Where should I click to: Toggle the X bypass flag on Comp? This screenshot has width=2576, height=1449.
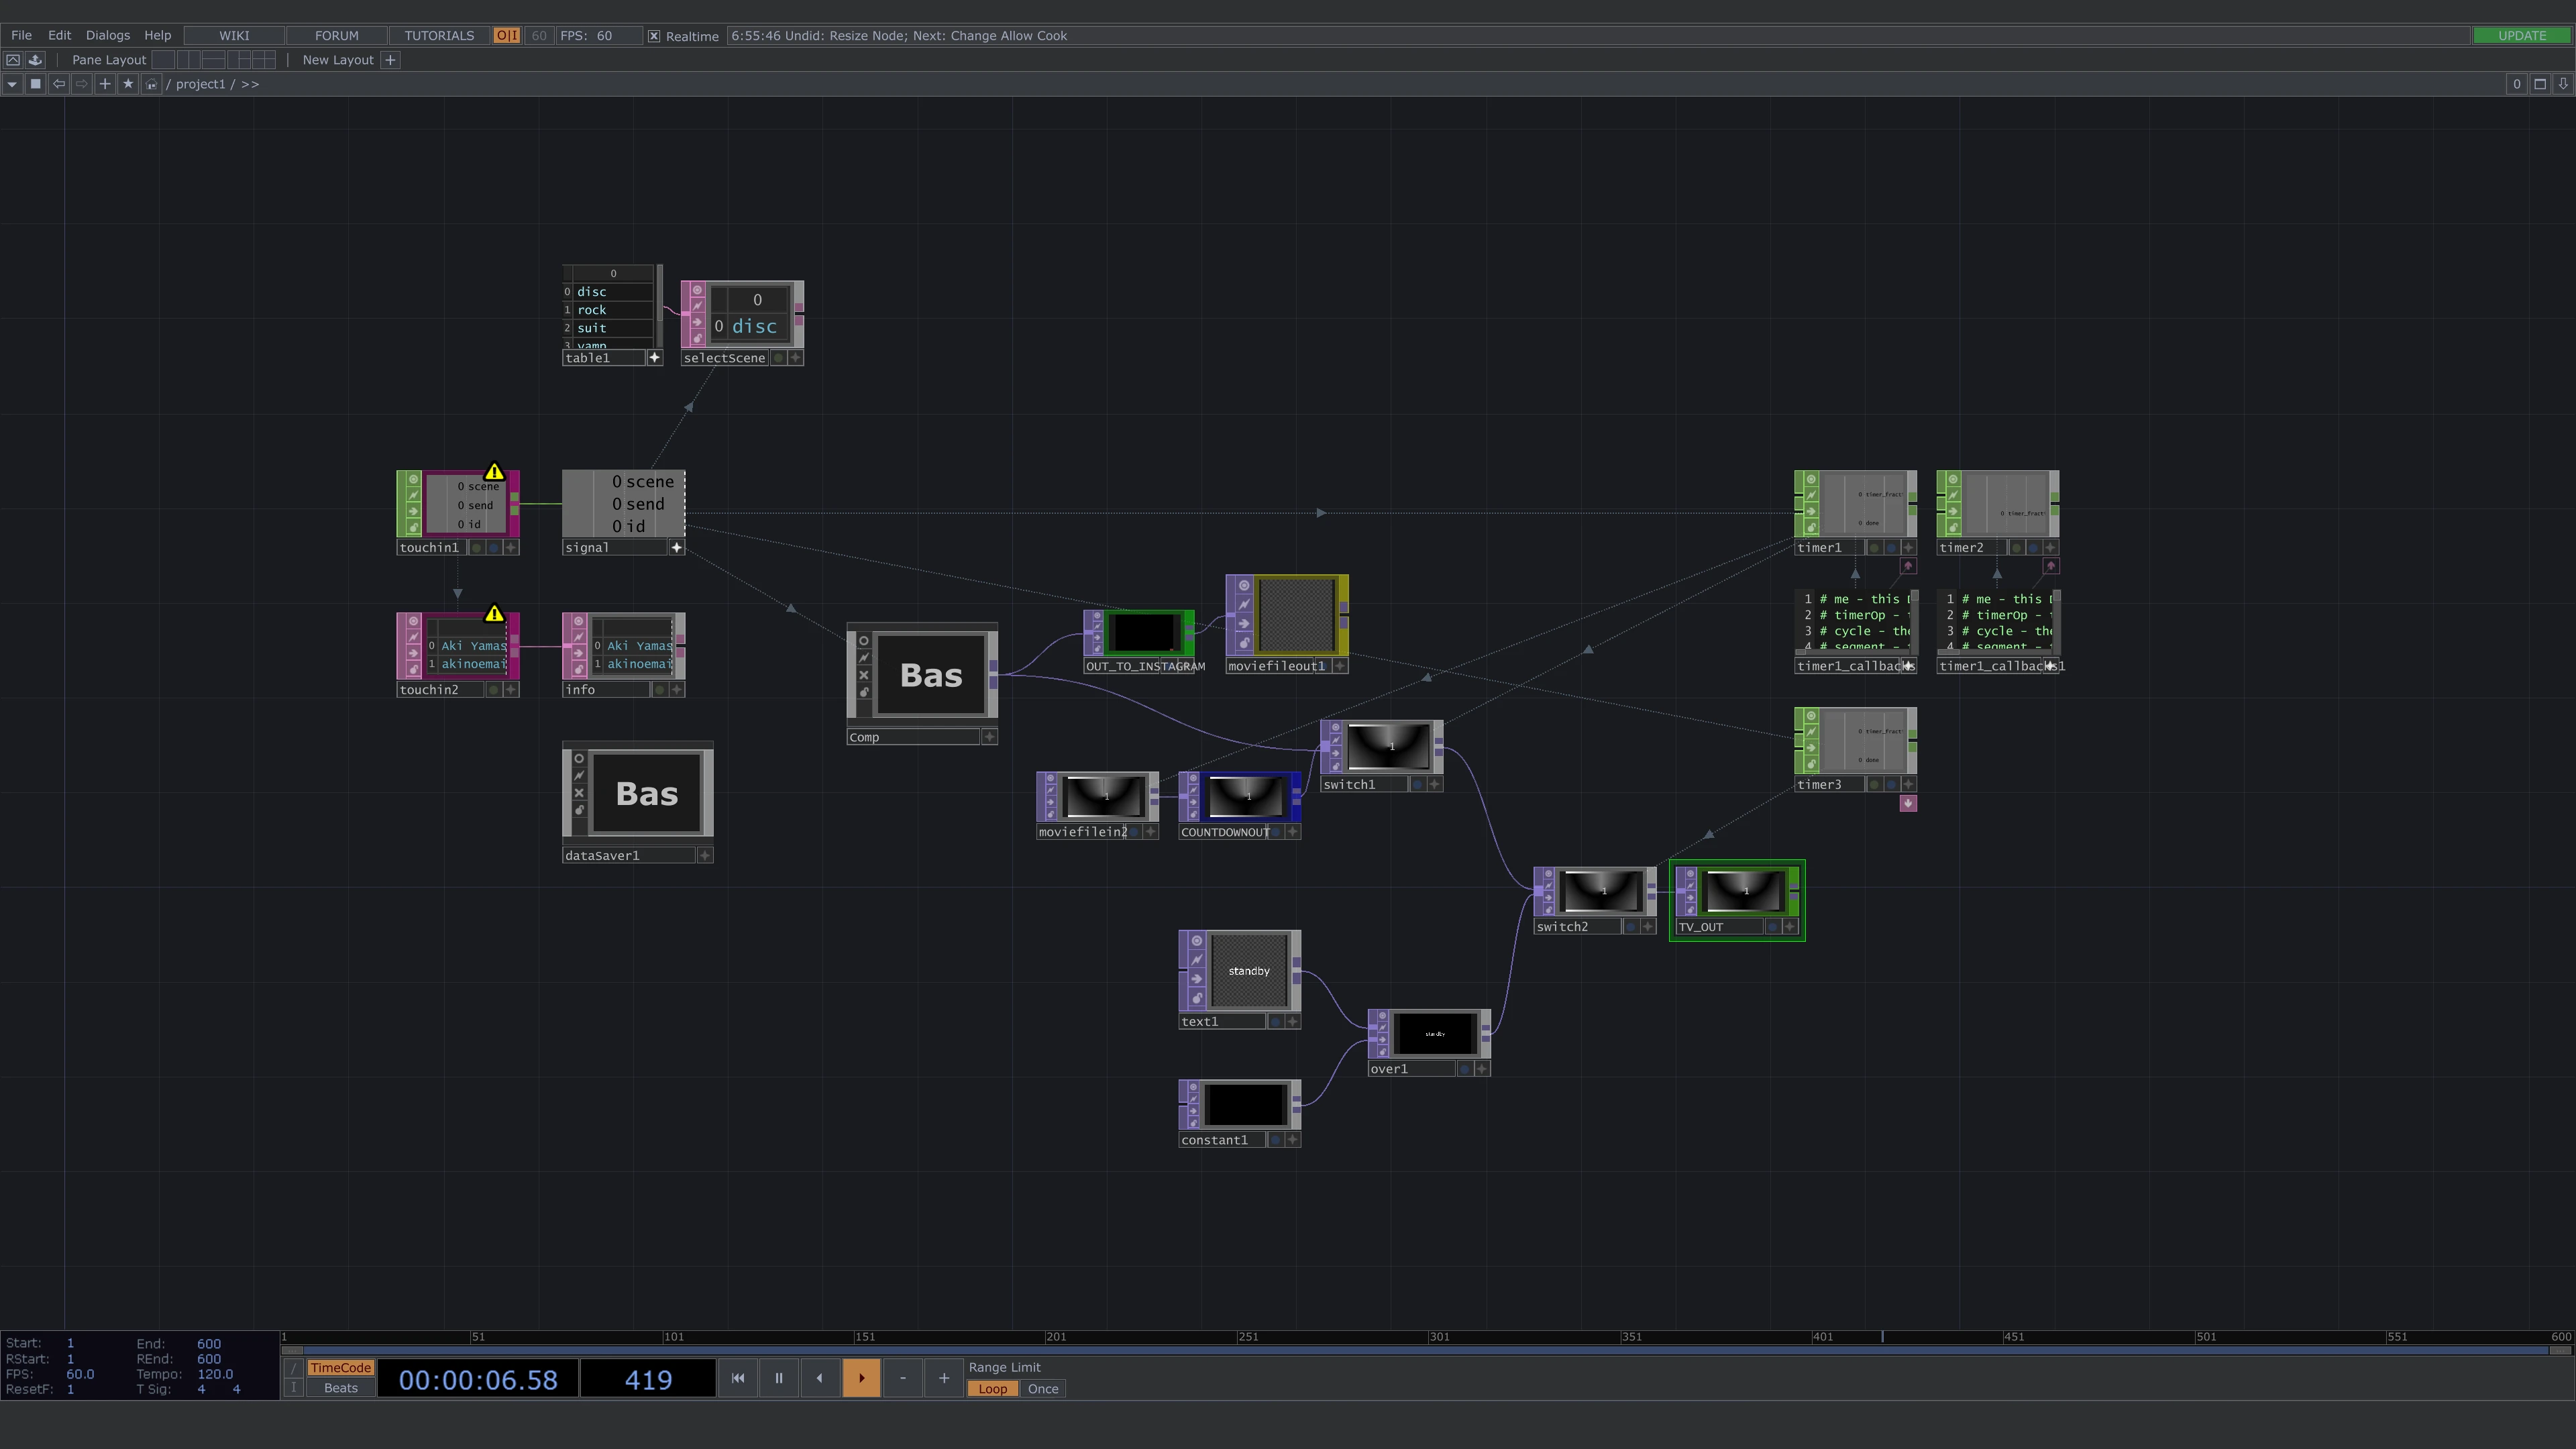click(863, 675)
